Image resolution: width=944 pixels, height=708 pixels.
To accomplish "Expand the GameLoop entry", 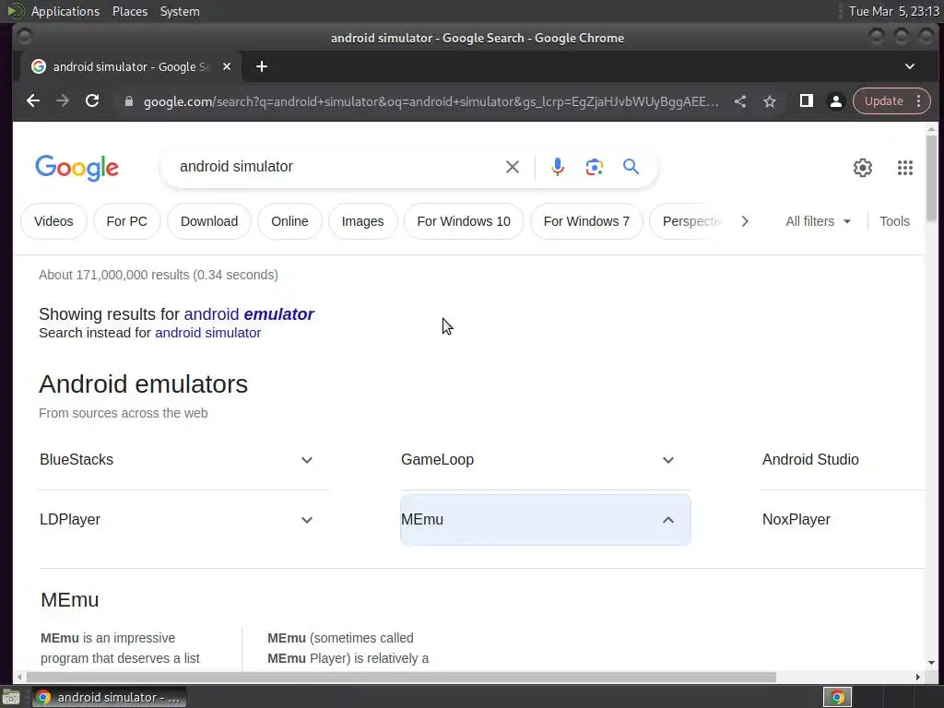I will click(x=546, y=460).
